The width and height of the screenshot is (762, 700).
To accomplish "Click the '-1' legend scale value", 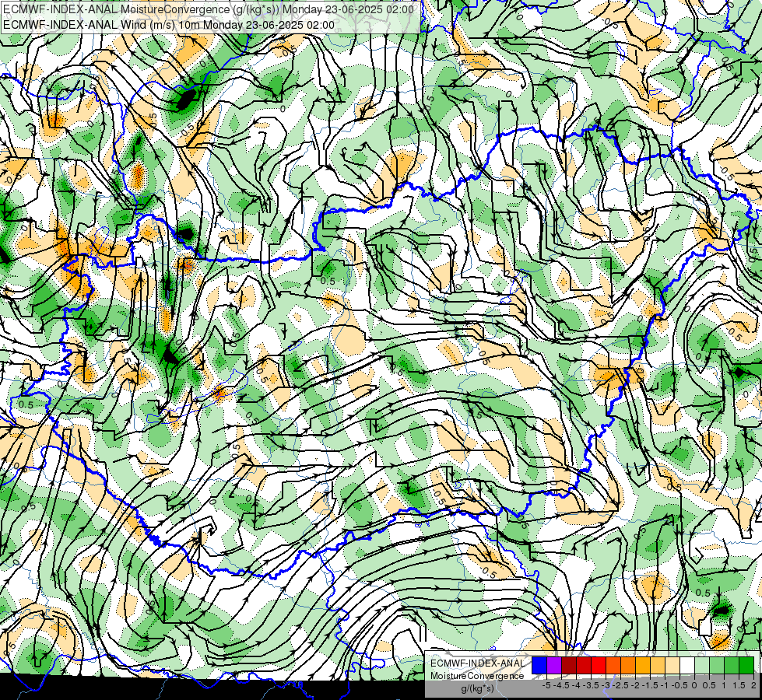I will point(665,685).
